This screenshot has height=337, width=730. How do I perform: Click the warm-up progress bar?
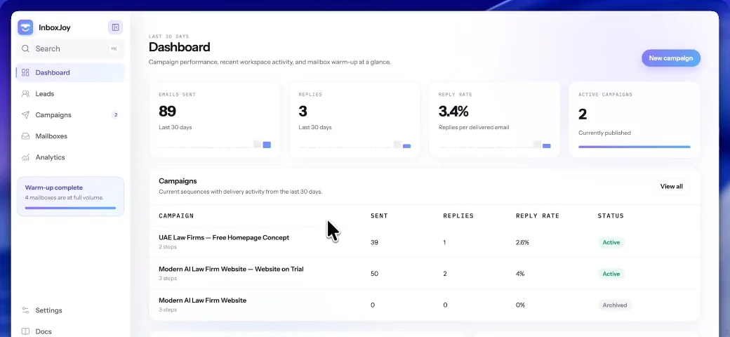click(70, 208)
